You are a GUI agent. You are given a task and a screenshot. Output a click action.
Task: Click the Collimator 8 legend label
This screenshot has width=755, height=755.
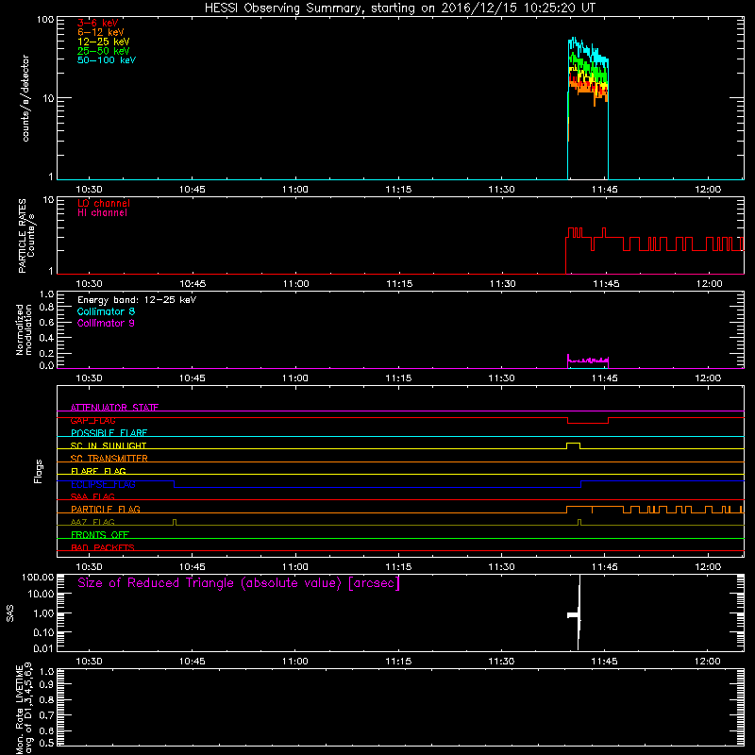coord(106,311)
